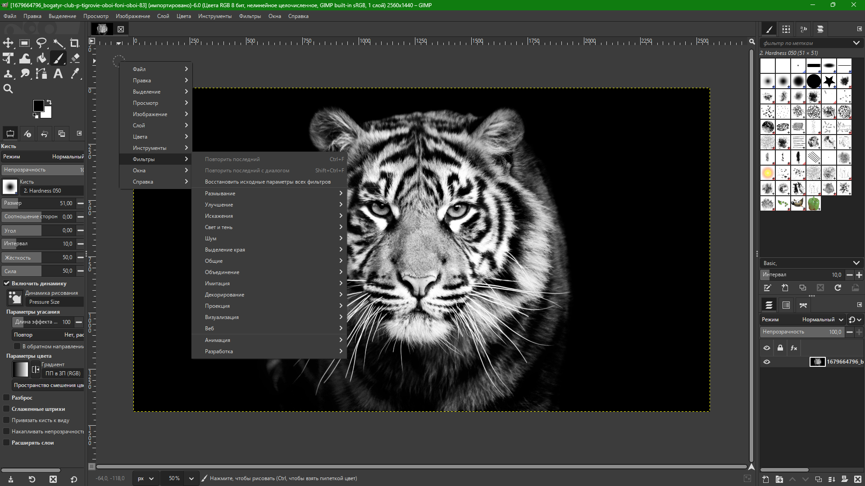Open 'Цвета' entry in context menu
The width and height of the screenshot is (865, 486).
(x=156, y=137)
